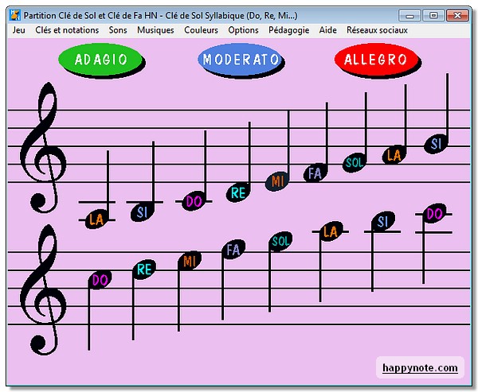Open the Aide menu

pos(328,30)
